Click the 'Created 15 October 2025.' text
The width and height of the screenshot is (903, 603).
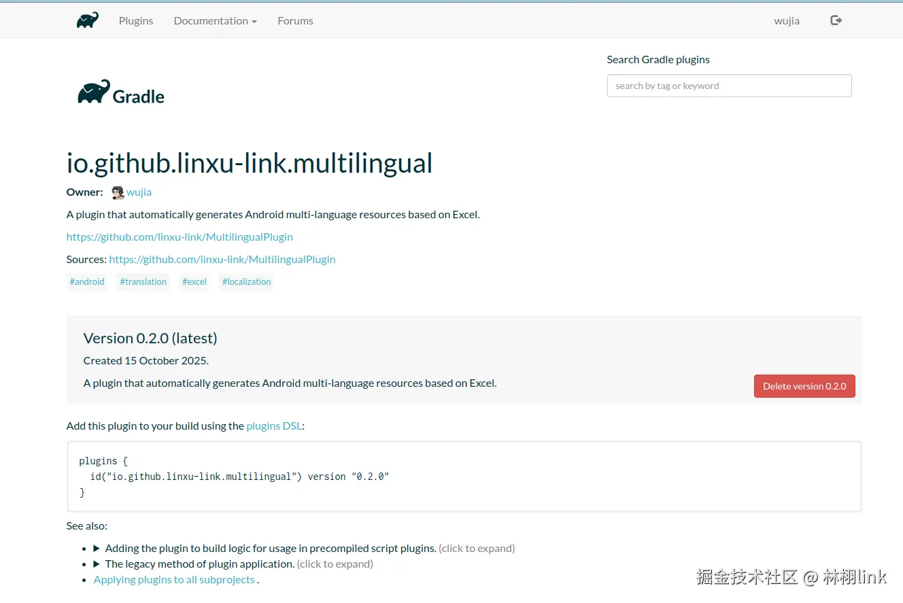coord(146,360)
